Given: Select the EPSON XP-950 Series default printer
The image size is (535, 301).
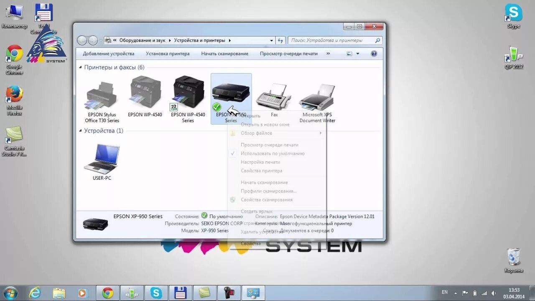Looking at the screenshot, I should coord(231,99).
